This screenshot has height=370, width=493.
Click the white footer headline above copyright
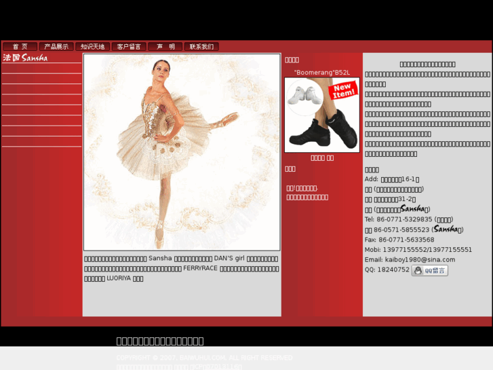(x=160, y=341)
